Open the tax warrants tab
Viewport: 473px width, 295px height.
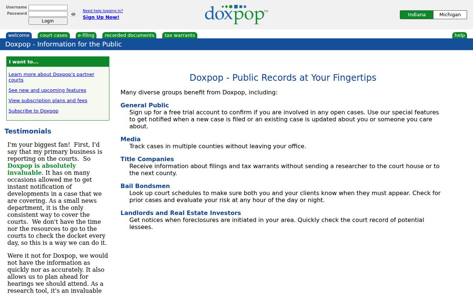click(x=180, y=35)
